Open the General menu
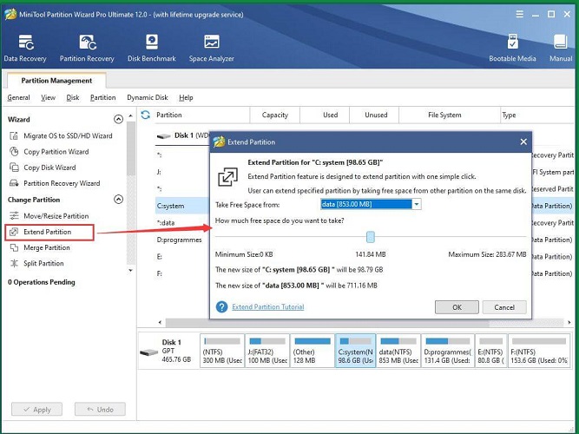This screenshot has width=579, height=434. tap(18, 98)
